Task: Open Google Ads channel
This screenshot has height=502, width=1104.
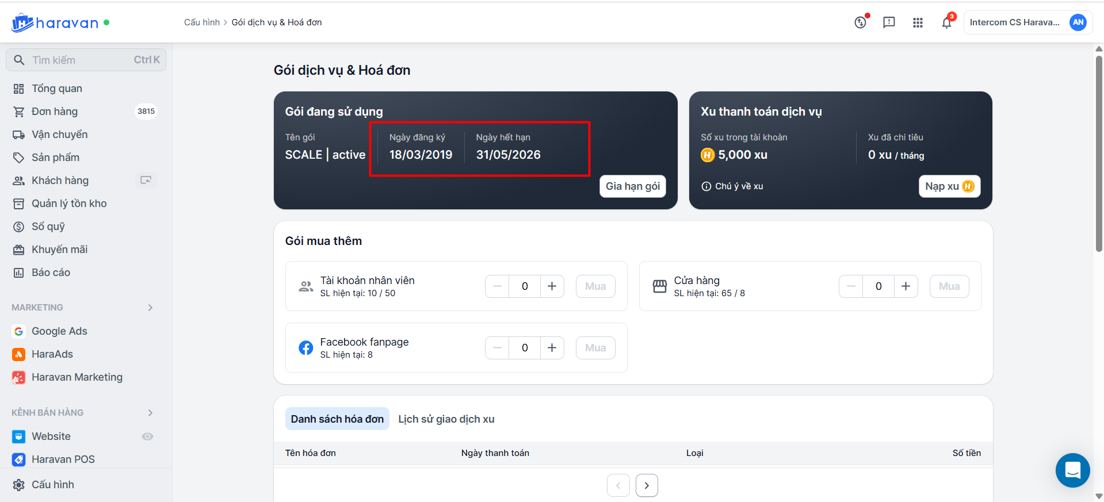Action: point(59,331)
